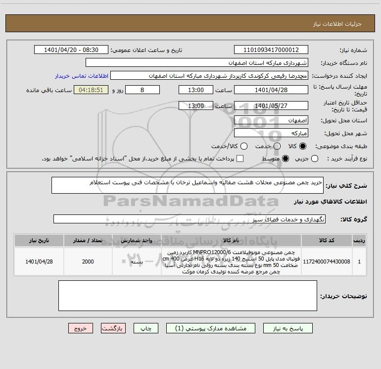Select the کالا/خدمت radio button

click(x=244, y=146)
